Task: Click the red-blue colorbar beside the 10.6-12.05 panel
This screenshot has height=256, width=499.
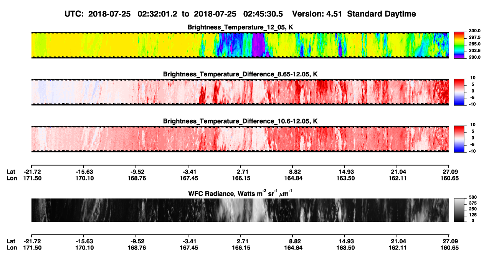Action: [x=459, y=139]
